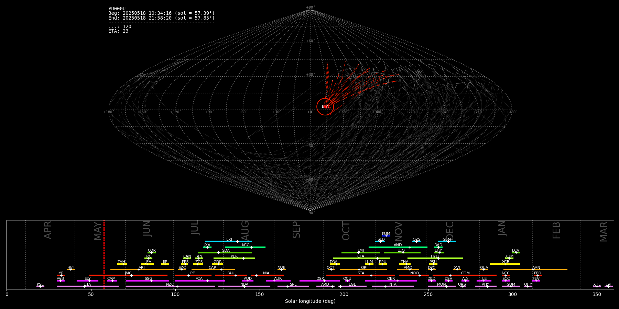Click the URS shower bar
Viewport: 619px width, 309px height.
pyautogui.click(x=463, y=286)
